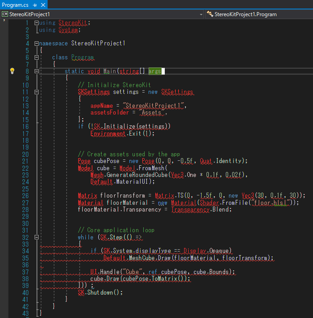Screen dimensions: 313x318
Task: Click the Environment.Exit(1) statement
Action: coord(122,133)
